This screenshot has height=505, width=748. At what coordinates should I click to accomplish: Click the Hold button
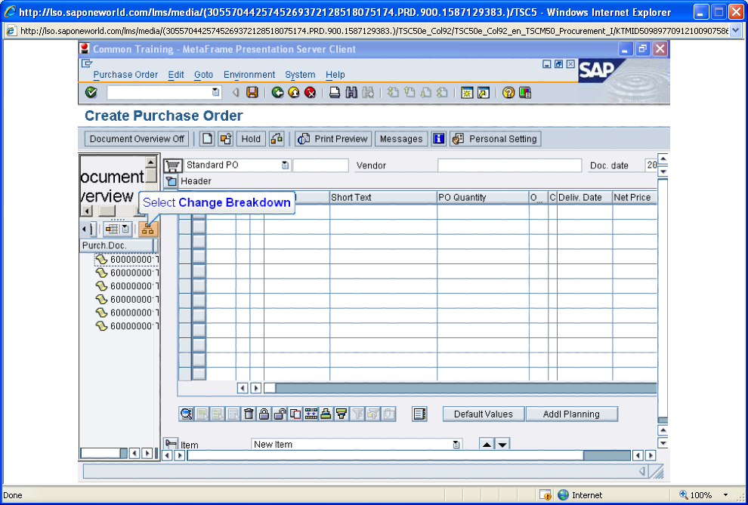click(x=251, y=139)
